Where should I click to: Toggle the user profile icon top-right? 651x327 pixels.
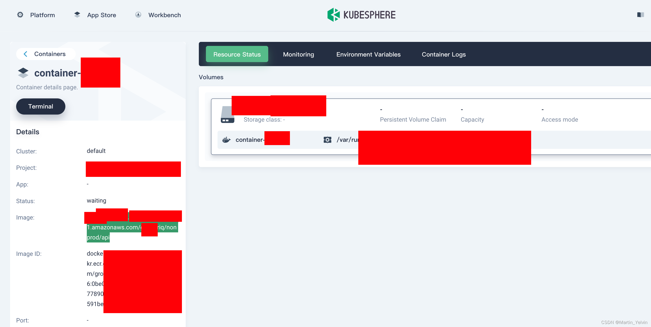pyautogui.click(x=640, y=15)
